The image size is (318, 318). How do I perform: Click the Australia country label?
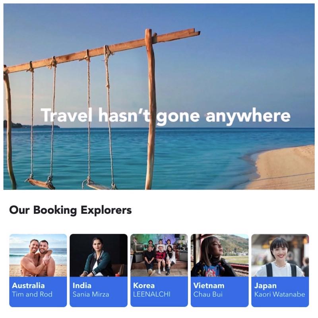coord(28,285)
